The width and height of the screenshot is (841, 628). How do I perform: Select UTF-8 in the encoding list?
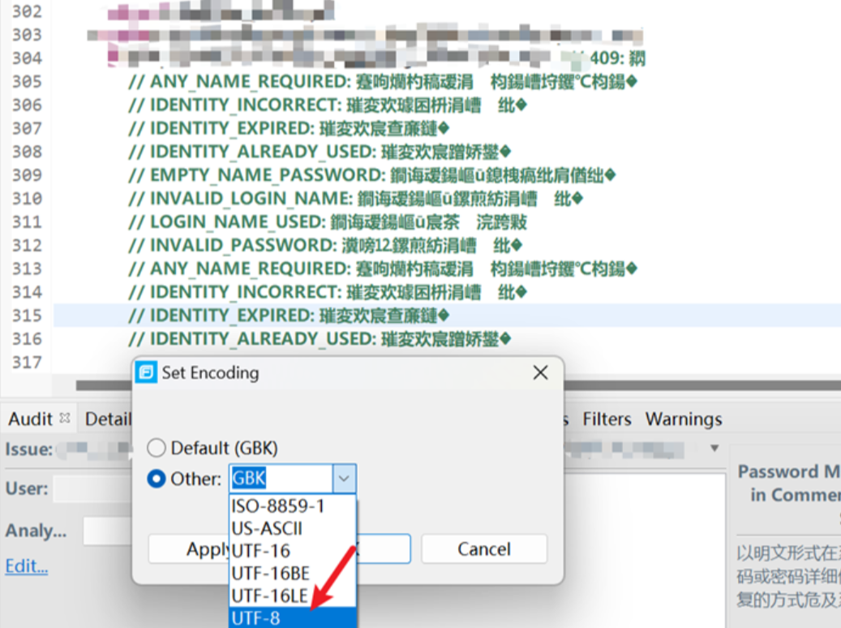point(292,617)
